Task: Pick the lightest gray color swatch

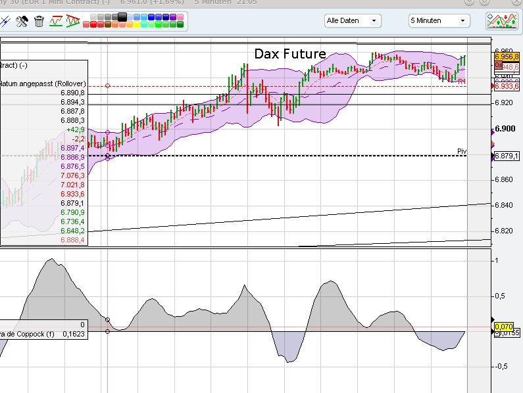Action: pyautogui.click(x=93, y=17)
